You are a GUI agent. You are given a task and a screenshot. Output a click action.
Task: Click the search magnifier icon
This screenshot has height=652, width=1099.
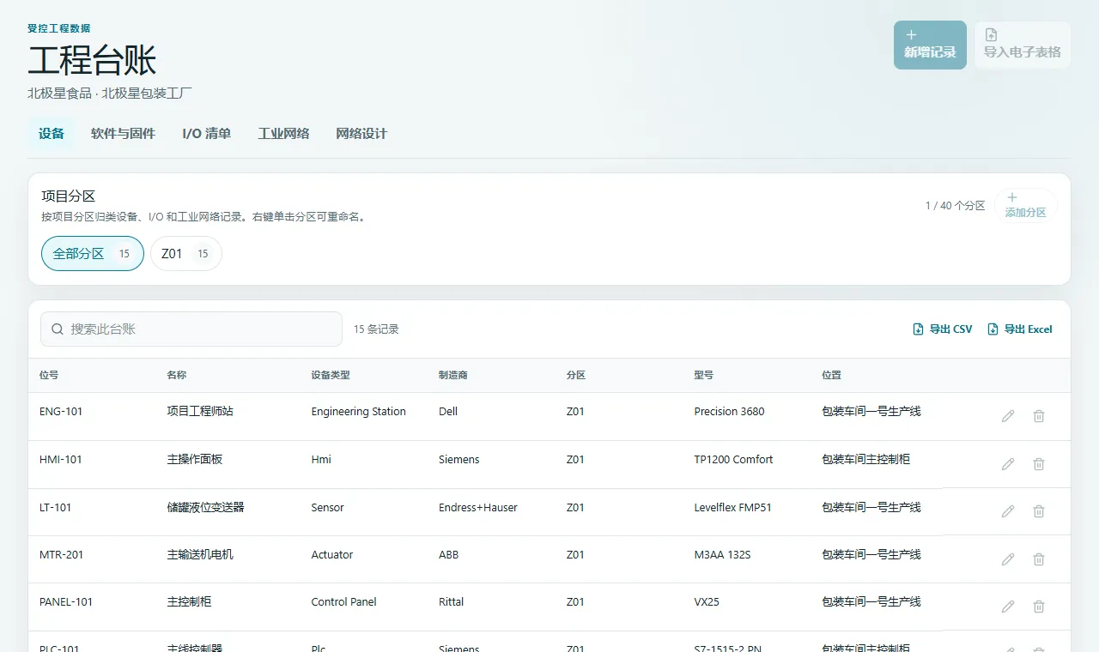[x=58, y=329]
